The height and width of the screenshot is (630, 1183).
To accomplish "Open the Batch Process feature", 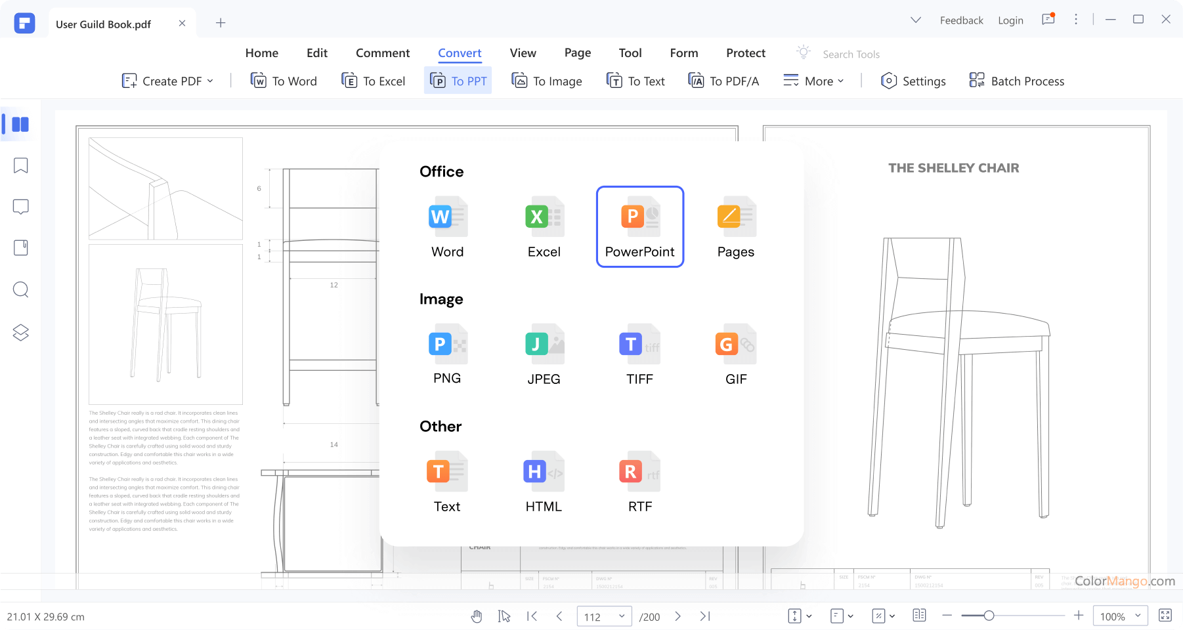I will 1016,81.
